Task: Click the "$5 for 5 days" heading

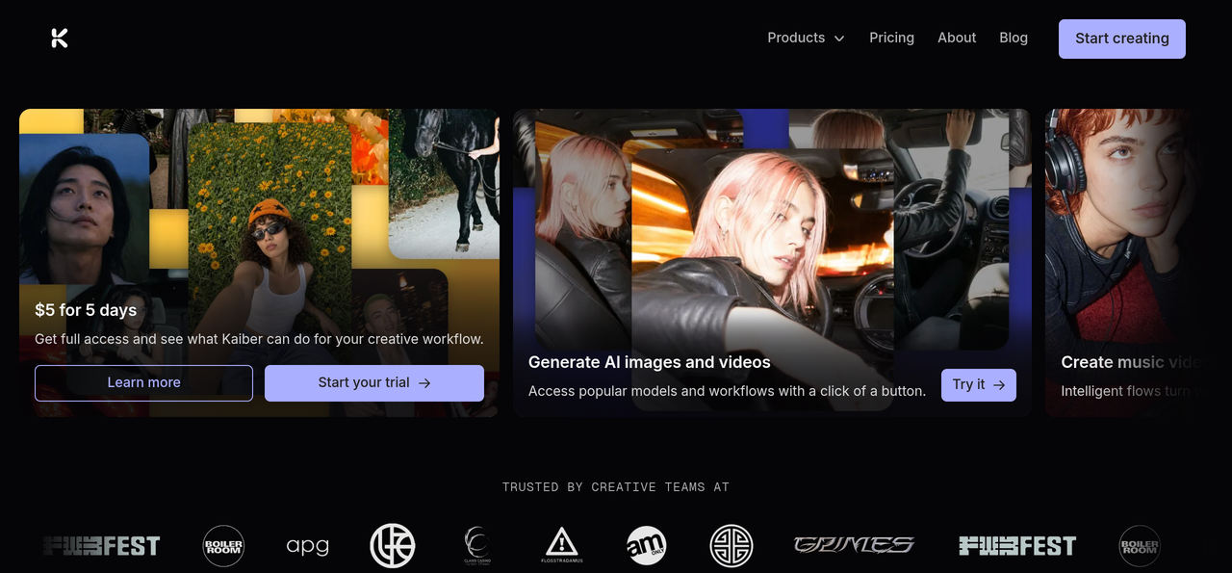Action: coord(86,310)
